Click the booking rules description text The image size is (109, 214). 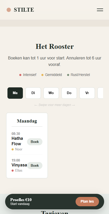55,61
